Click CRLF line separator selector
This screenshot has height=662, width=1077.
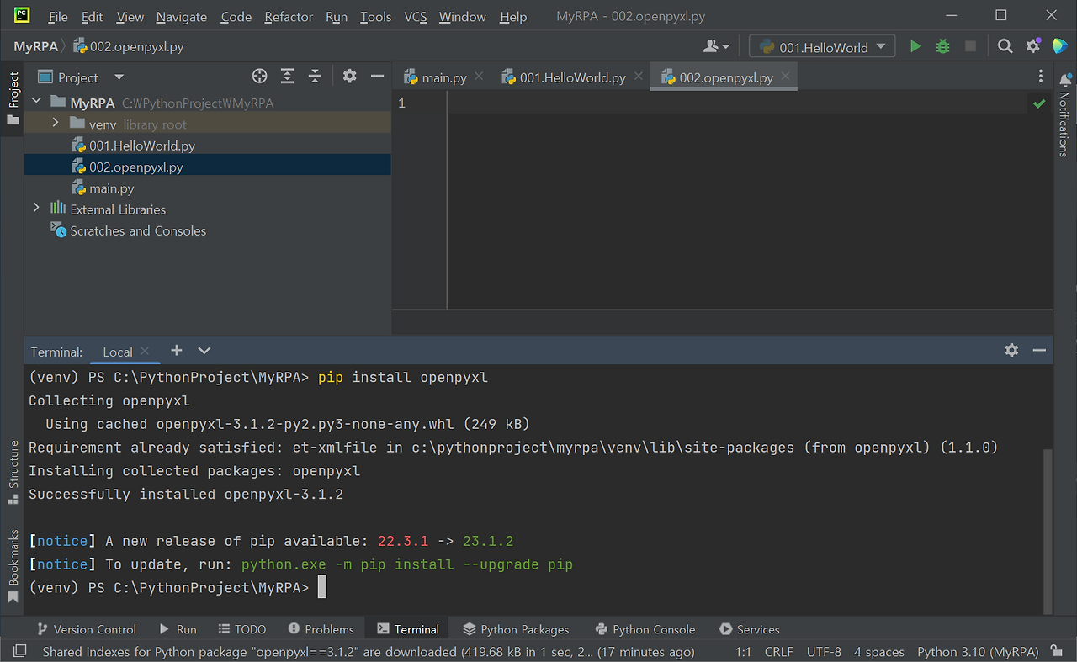tap(778, 652)
